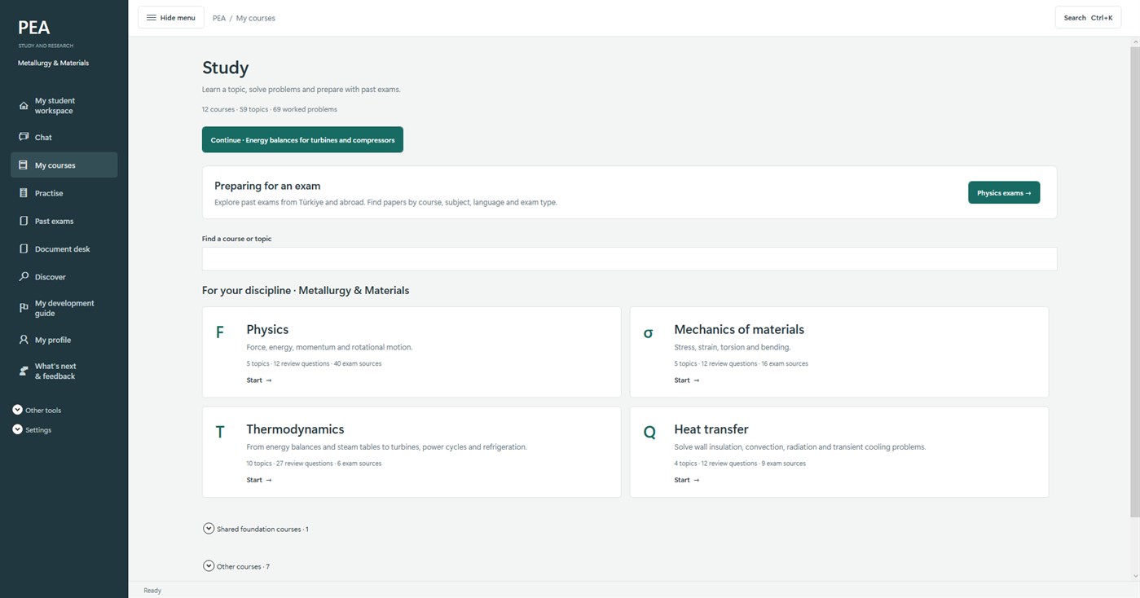Start the Physics course

point(259,380)
